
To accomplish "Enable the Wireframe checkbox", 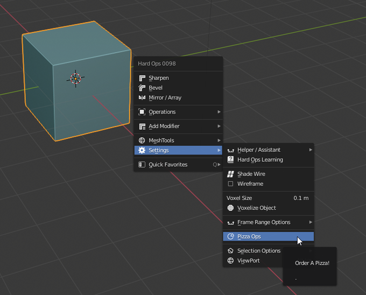I will pos(230,184).
